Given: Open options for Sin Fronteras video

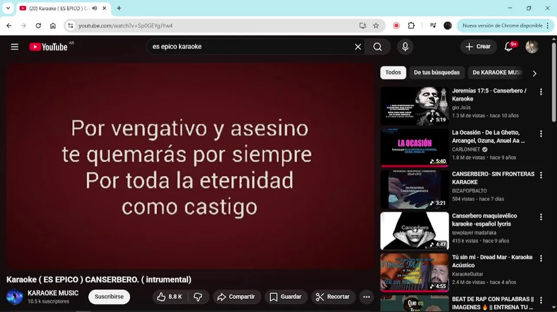Looking at the screenshot, I should pos(541,175).
